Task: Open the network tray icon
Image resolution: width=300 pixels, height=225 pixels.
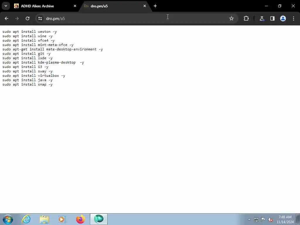Action: (x=256, y=220)
